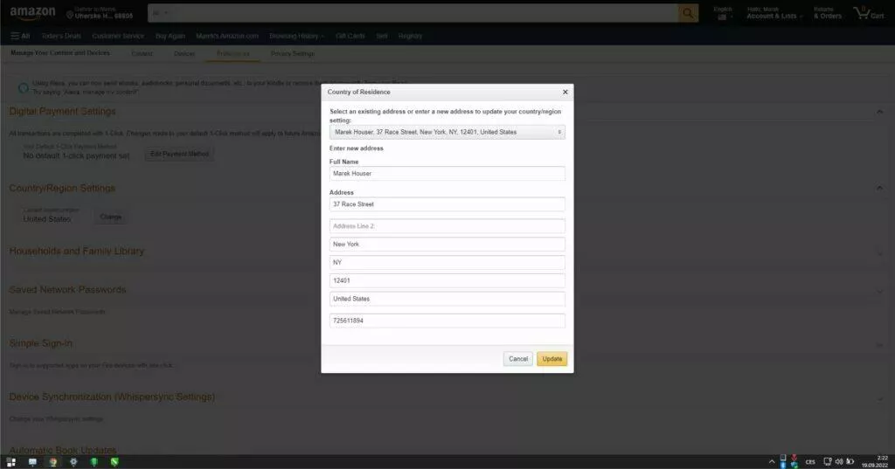Click the Change country button
This screenshot has width=895, height=469.
[x=111, y=217]
